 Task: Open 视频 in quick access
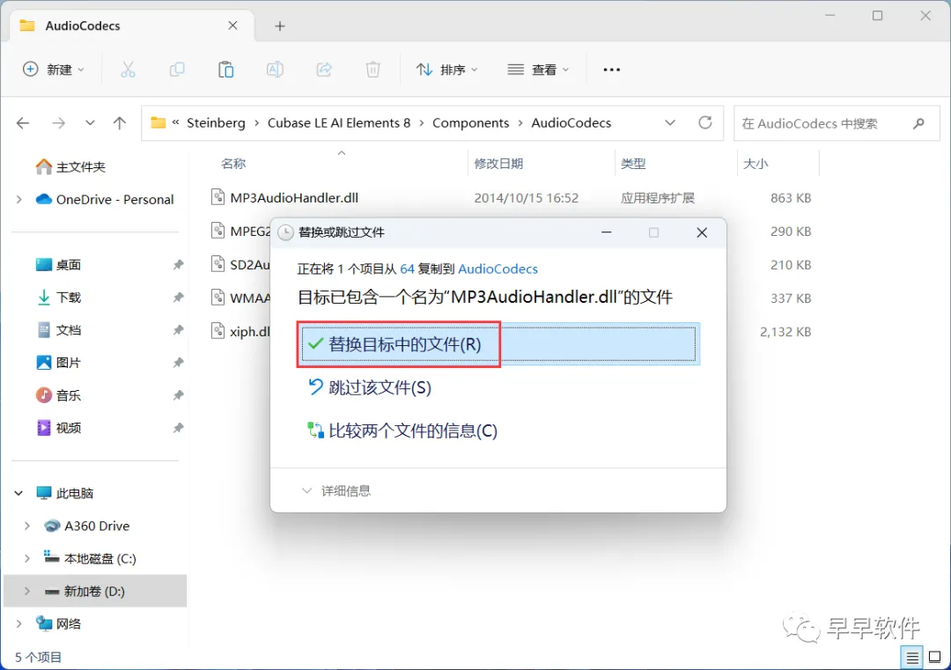58,428
